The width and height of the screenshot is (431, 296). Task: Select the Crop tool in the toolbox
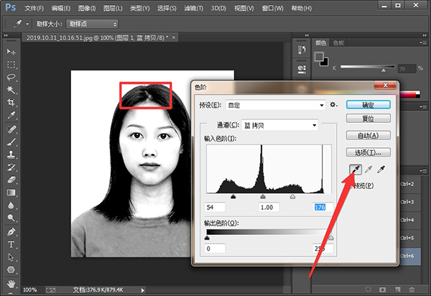11,102
